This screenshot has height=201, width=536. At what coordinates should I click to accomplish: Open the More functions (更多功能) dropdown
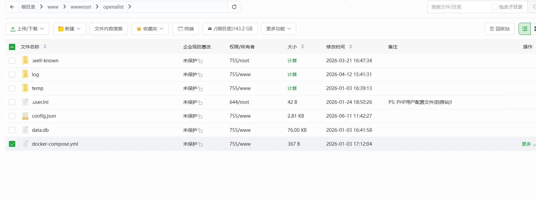[278, 29]
